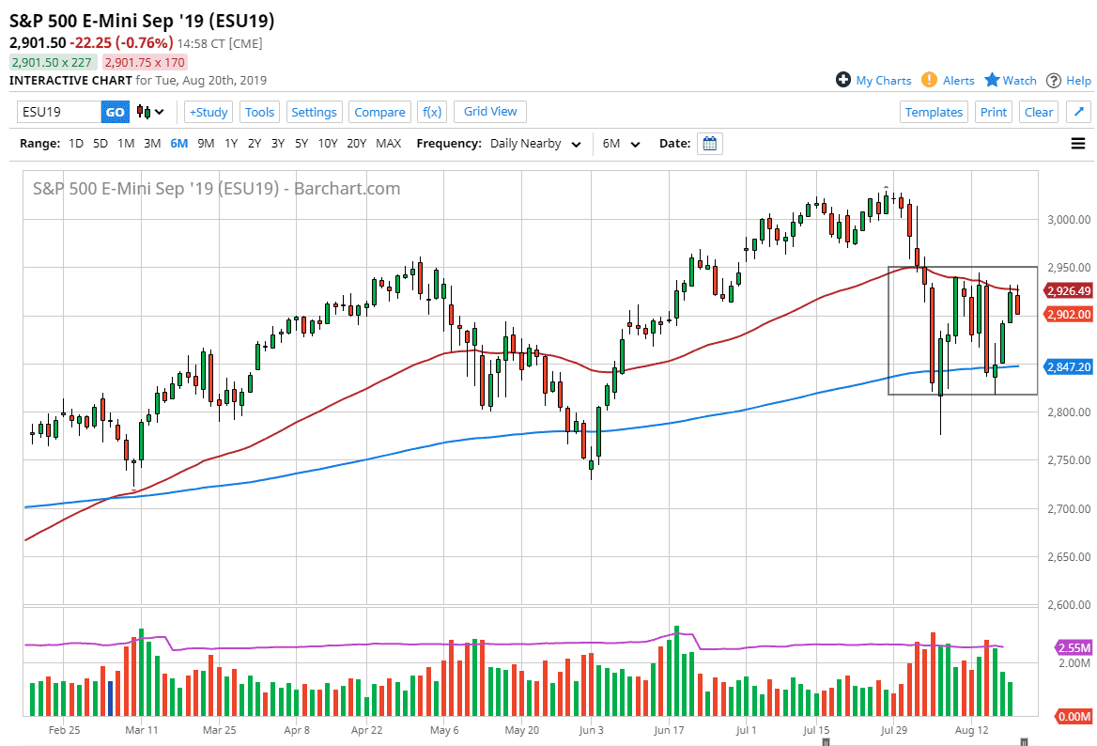Open the draw/annotate arrow tool
This screenshot has height=746, width=1097.
[x=1078, y=112]
